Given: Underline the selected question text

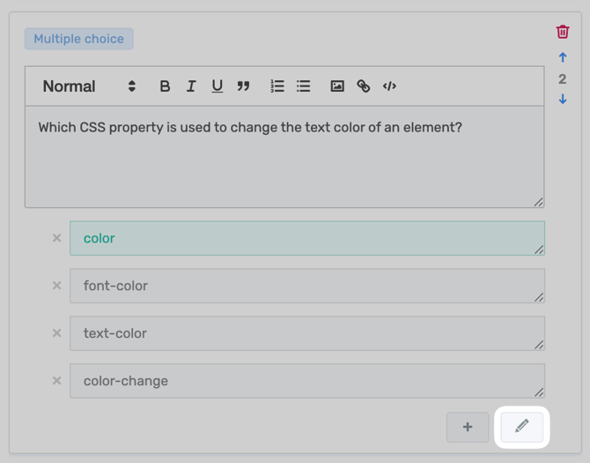Looking at the screenshot, I should pos(217,86).
